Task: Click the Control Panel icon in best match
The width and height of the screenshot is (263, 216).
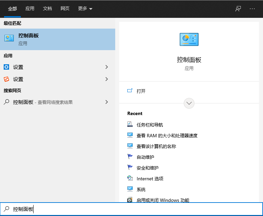Action: click(9, 38)
